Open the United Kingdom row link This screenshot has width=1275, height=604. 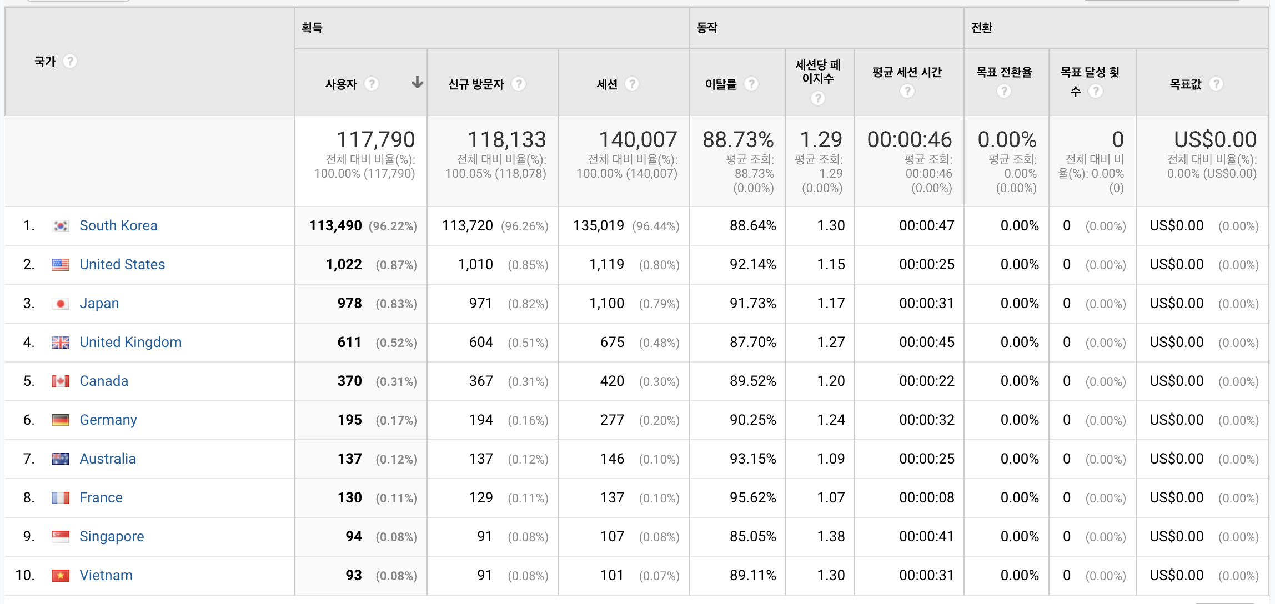coord(130,343)
